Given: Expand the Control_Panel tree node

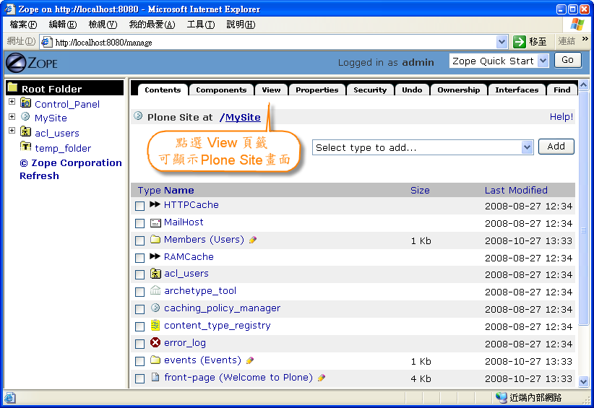Looking at the screenshot, I should 12,102.
